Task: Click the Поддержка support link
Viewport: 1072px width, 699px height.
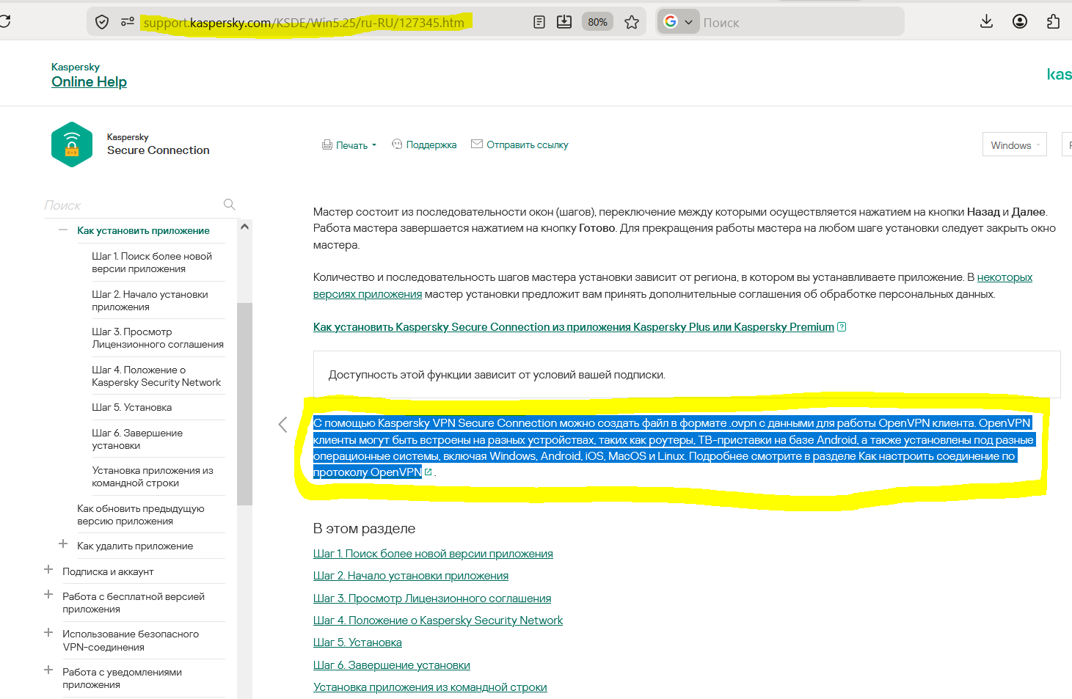Action: pos(424,144)
